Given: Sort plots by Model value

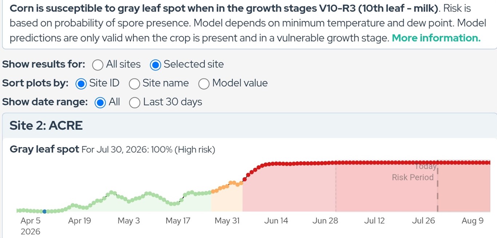Looking at the screenshot, I should (204, 84).
